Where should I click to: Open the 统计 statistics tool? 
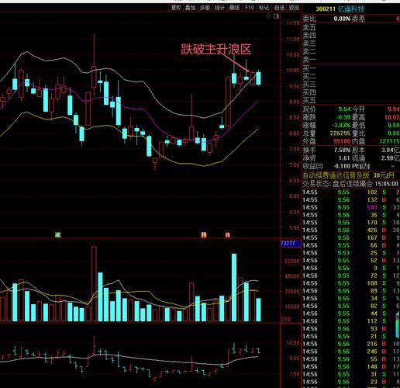pos(219,8)
